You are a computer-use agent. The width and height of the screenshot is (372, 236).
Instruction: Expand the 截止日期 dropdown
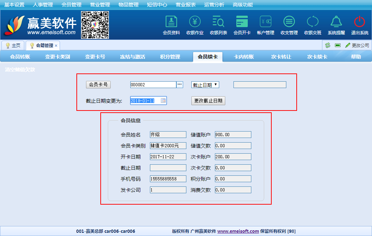(205, 85)
